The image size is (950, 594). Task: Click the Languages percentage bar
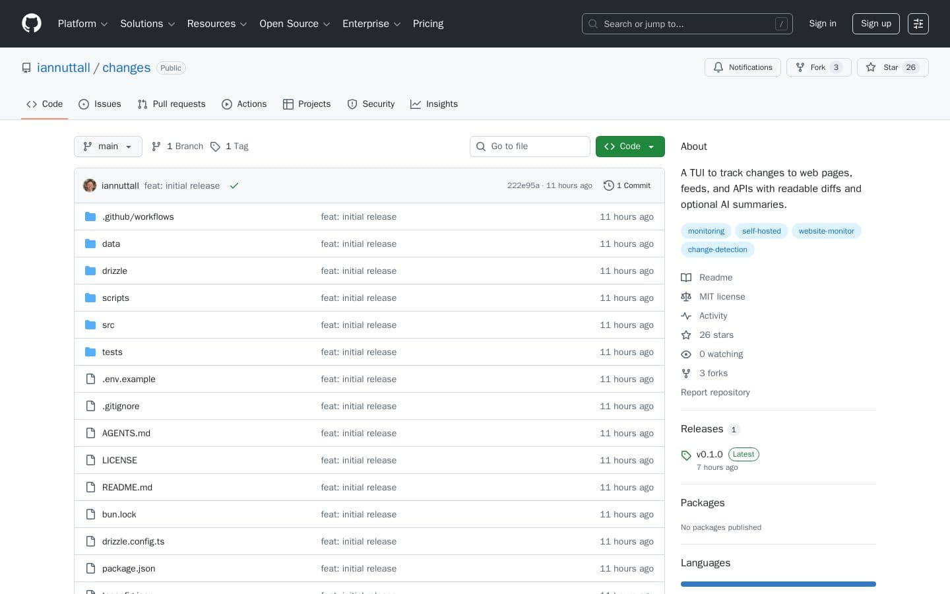pyautogui.click(x=778, y=584)
